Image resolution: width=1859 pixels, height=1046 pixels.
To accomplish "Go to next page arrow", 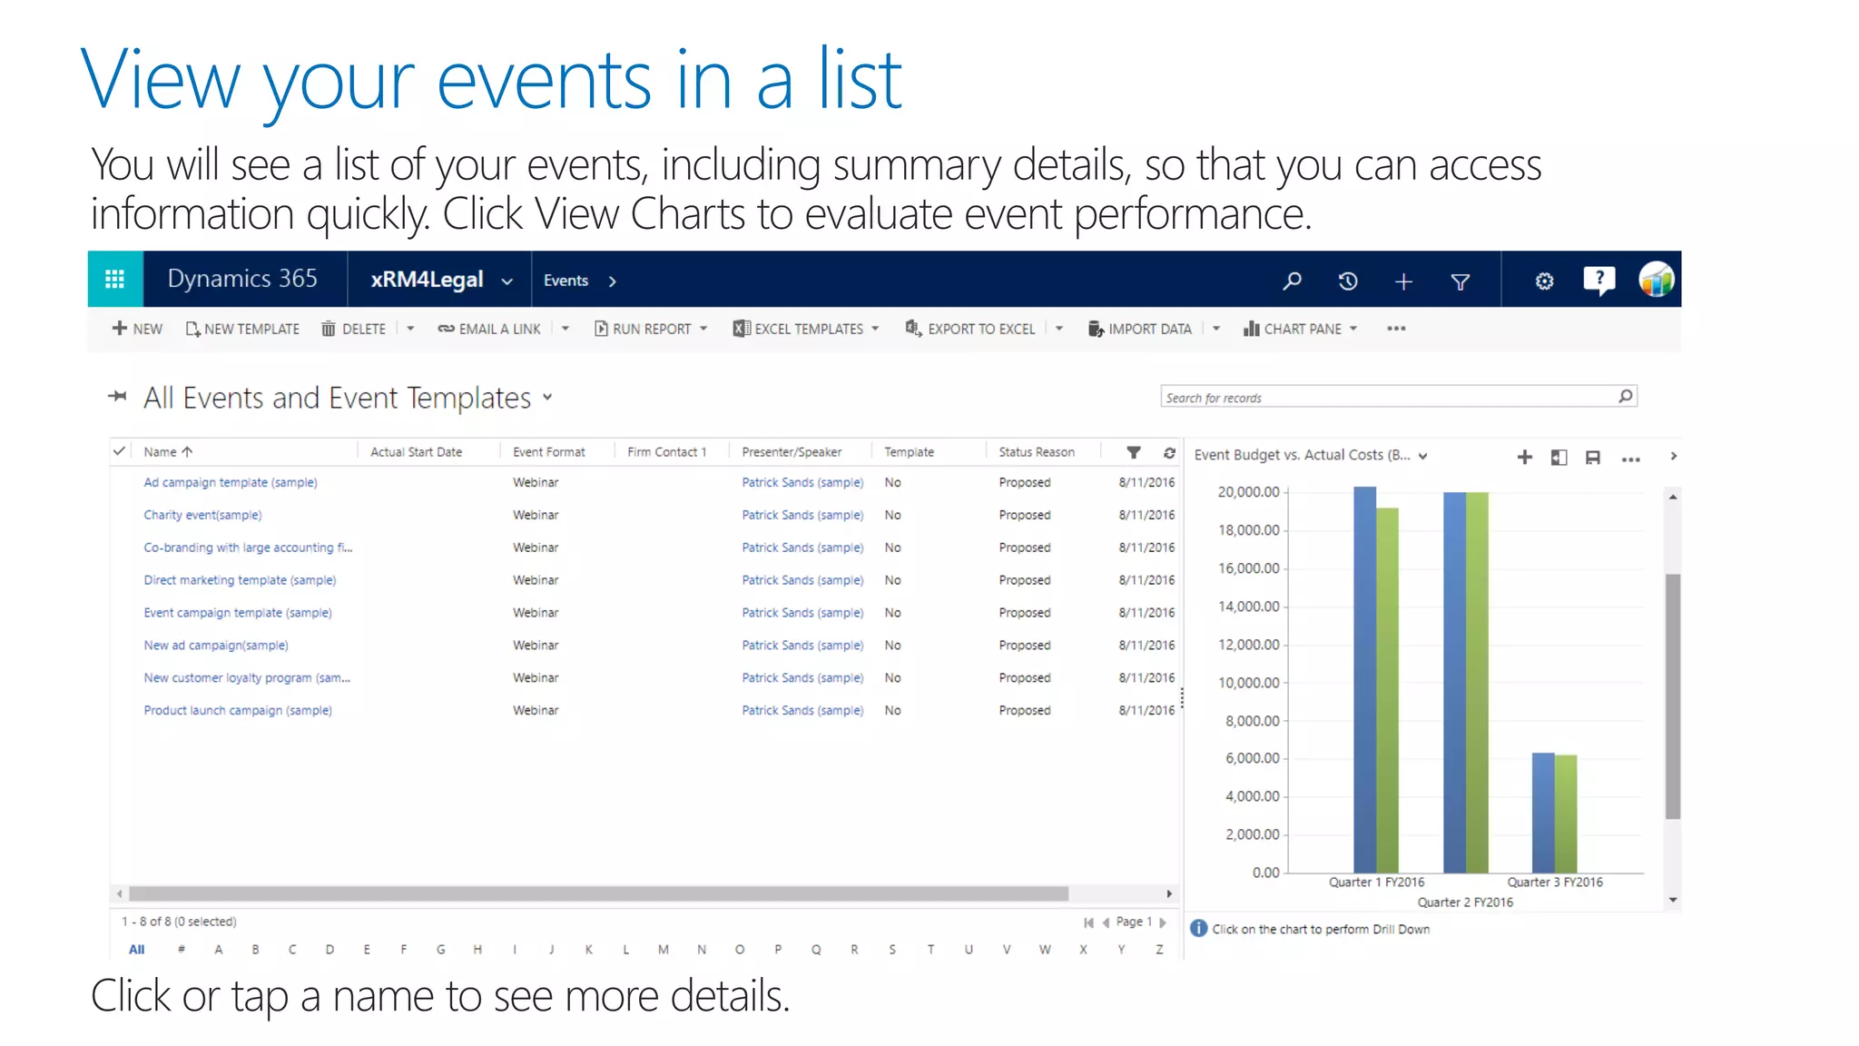I will coord(1163,923).
